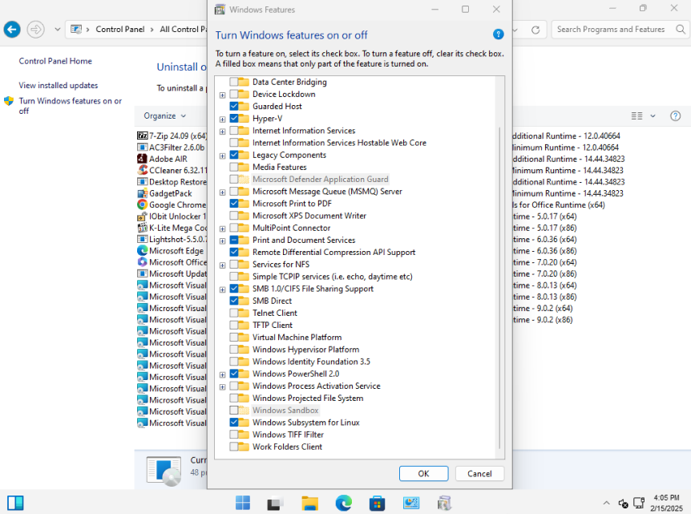The image size is (691, 514).
Task: Uncheck the Guarded Host checkbox
Action: coord(234,106)
